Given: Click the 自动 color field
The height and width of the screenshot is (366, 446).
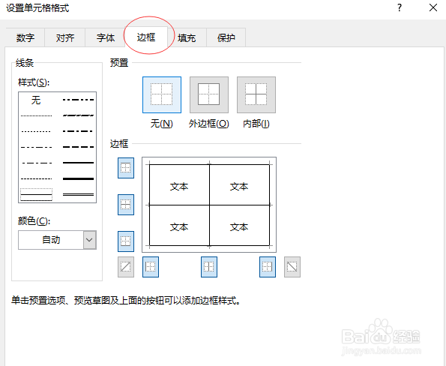Looking at the screenshot, I should (x=51, y=240).
